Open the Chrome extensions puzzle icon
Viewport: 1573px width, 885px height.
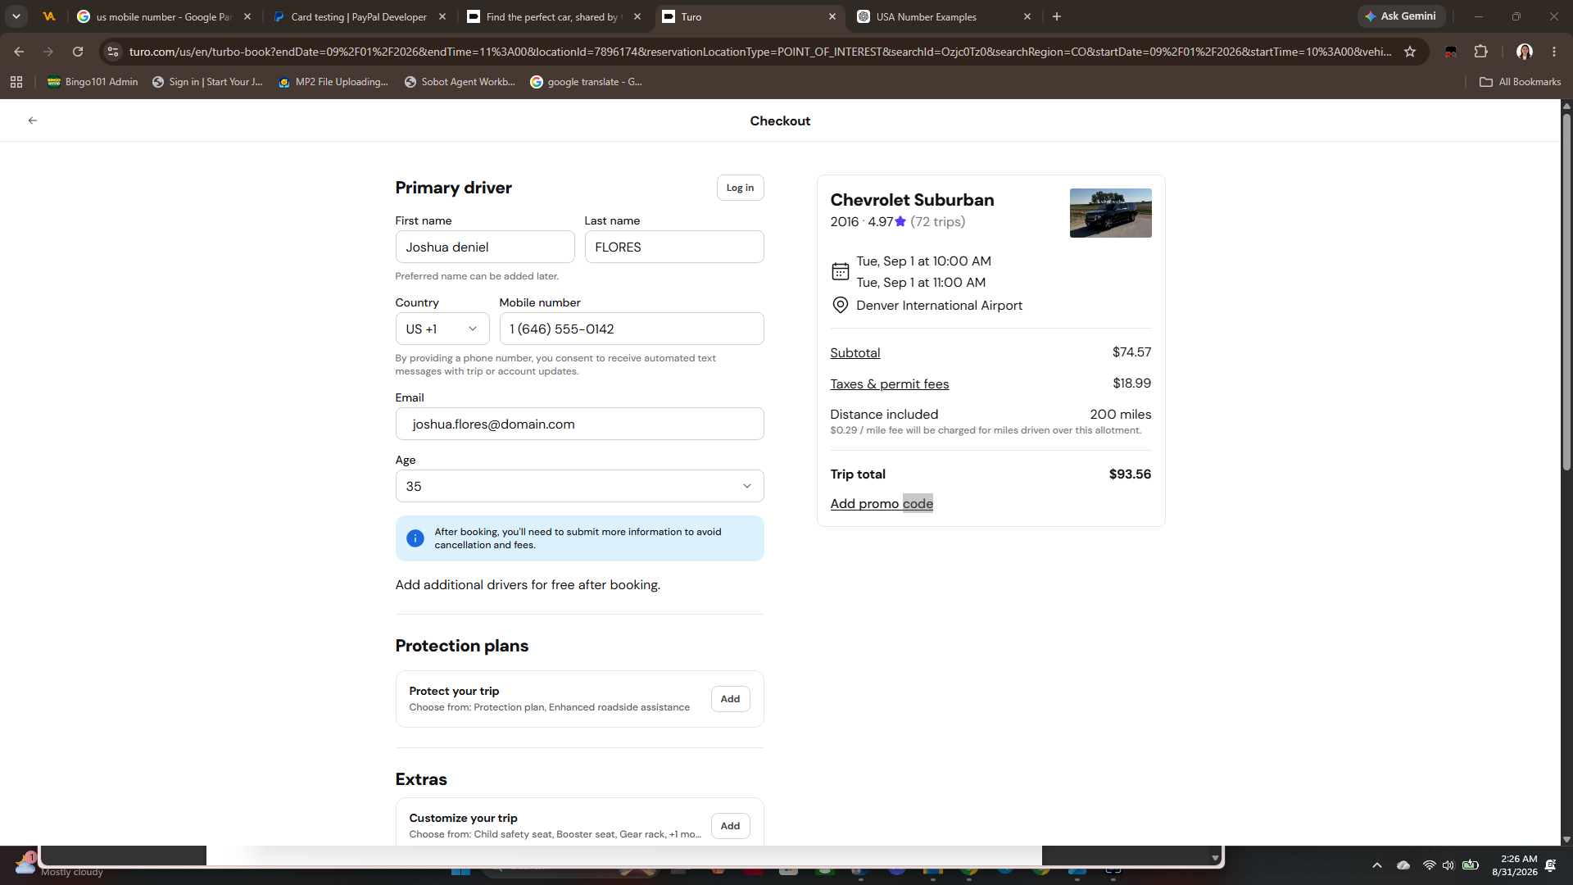point(1480,52)
